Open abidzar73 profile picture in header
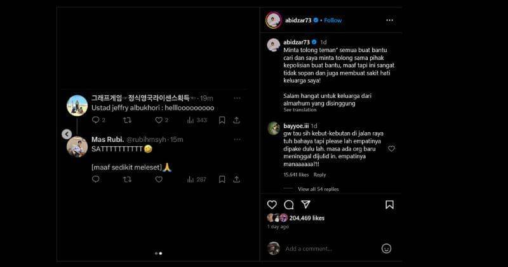The height and width of the screenshot is (267, 508). (x=273, y=20)
